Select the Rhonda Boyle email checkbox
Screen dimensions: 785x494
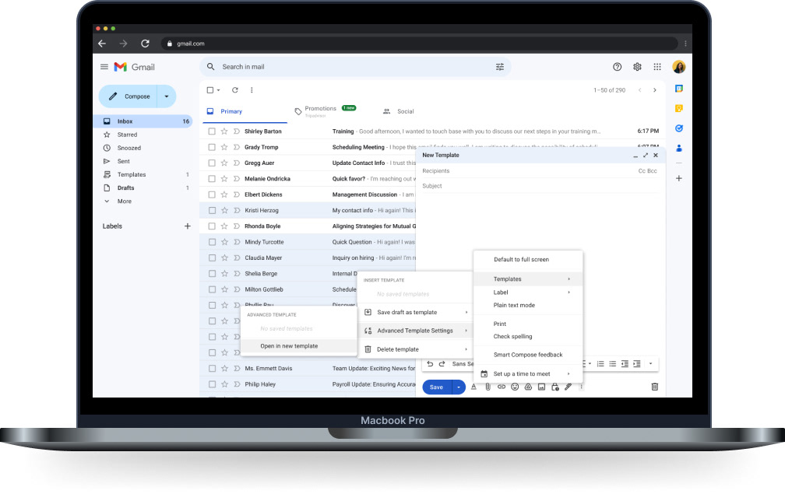pos(212,226)
